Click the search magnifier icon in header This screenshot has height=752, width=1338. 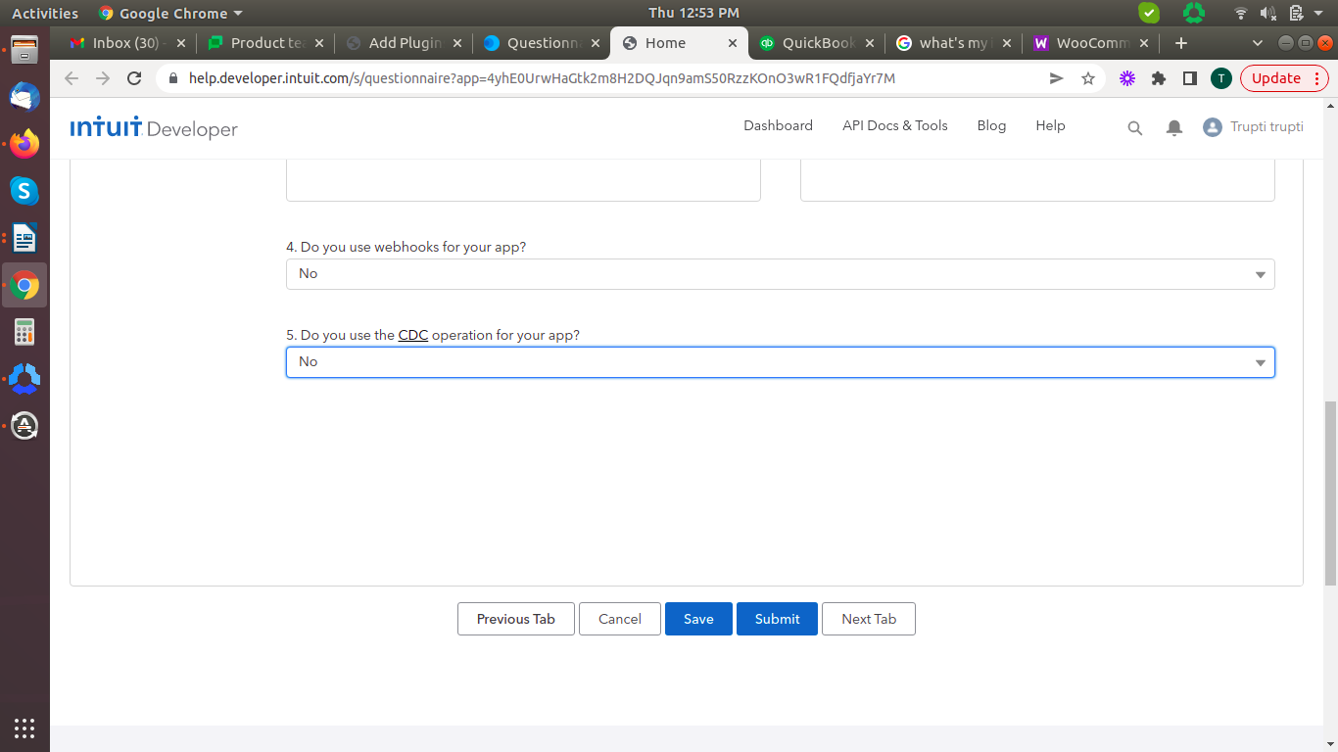1135,127
